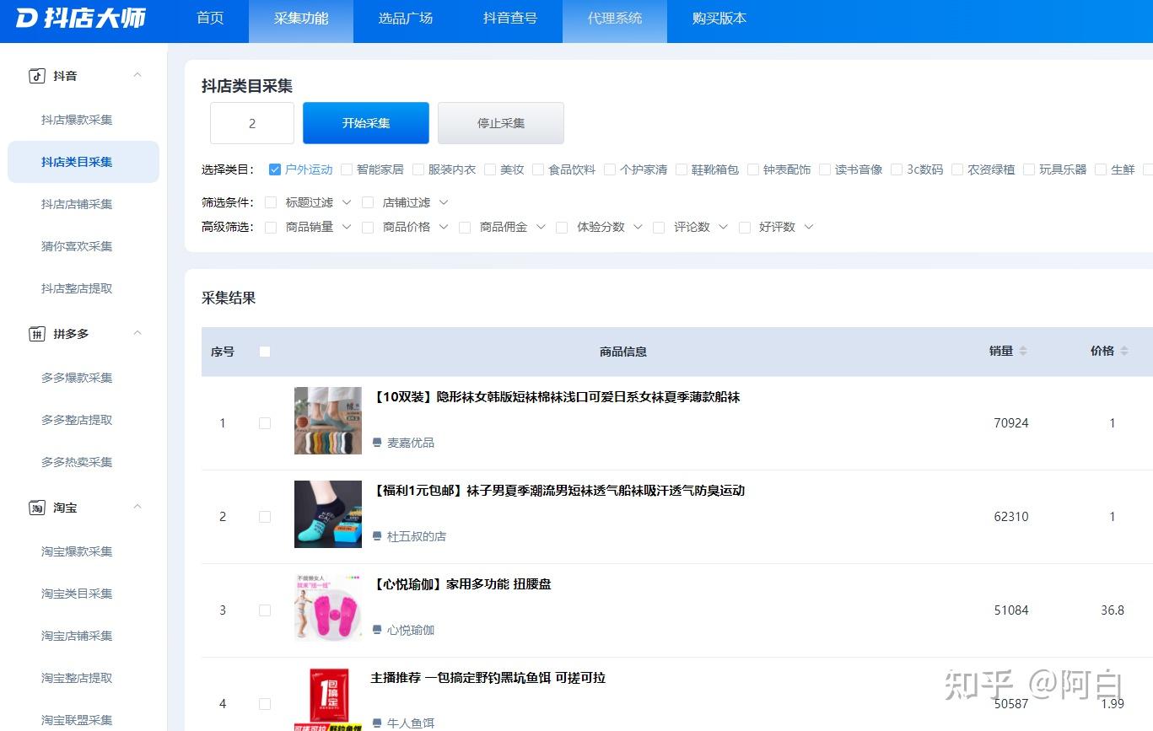This screenshot has height=731, width=1153.
Task: Check the 钟表配饰 category
Action: 753,169
